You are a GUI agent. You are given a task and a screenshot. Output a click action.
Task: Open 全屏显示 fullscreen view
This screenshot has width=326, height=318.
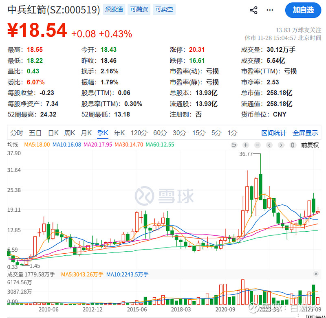(305, 133)
